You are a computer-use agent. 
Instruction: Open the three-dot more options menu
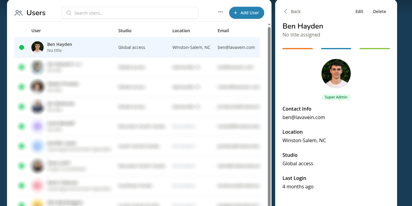coord(221,12)
